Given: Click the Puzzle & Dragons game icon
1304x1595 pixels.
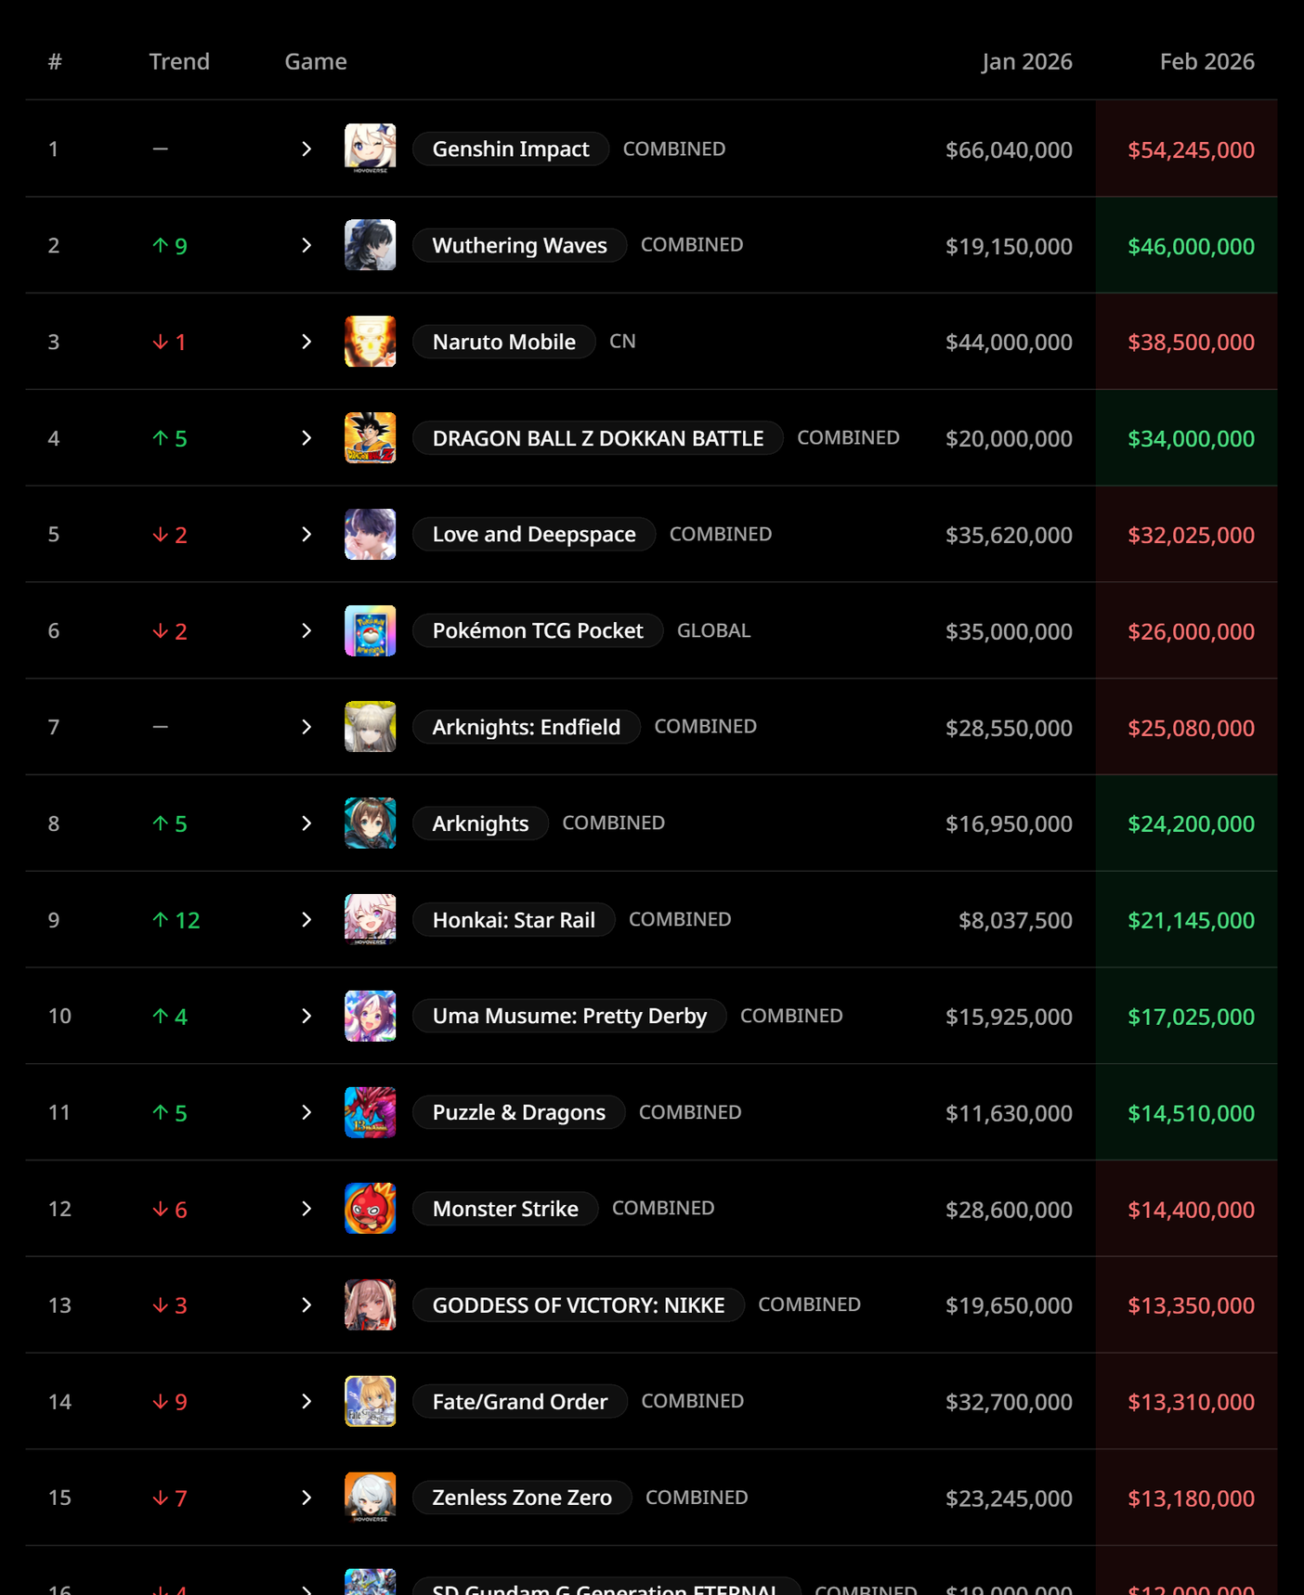Looking at the screenshot, I should click(x=370, y=1112).
